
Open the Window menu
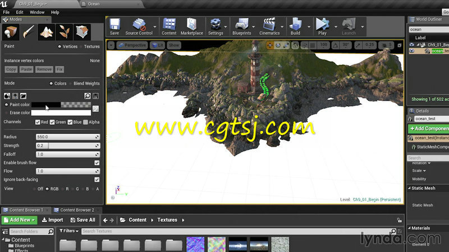(37, 12)
